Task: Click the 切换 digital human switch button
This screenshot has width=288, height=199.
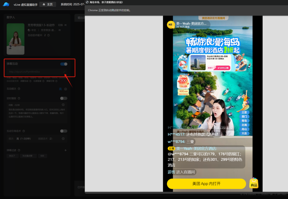Action: (60, 25)
